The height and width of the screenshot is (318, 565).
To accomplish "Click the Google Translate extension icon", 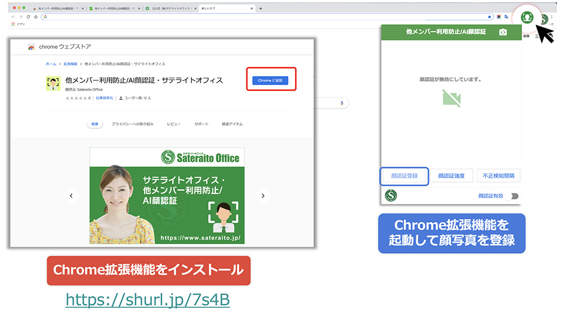I will coord(506,16).
